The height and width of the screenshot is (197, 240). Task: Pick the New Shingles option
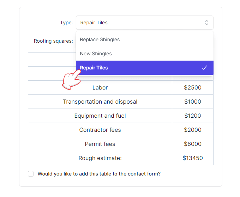[96, 54]
